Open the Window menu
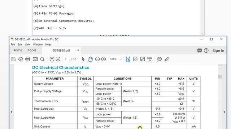The height and width of the screenshot is (129, 231). (x=38, y=44)
